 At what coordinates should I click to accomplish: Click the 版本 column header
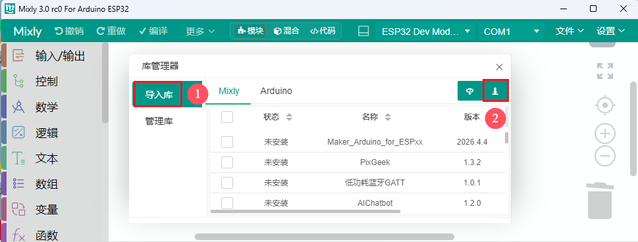click(x=472, y=117)
